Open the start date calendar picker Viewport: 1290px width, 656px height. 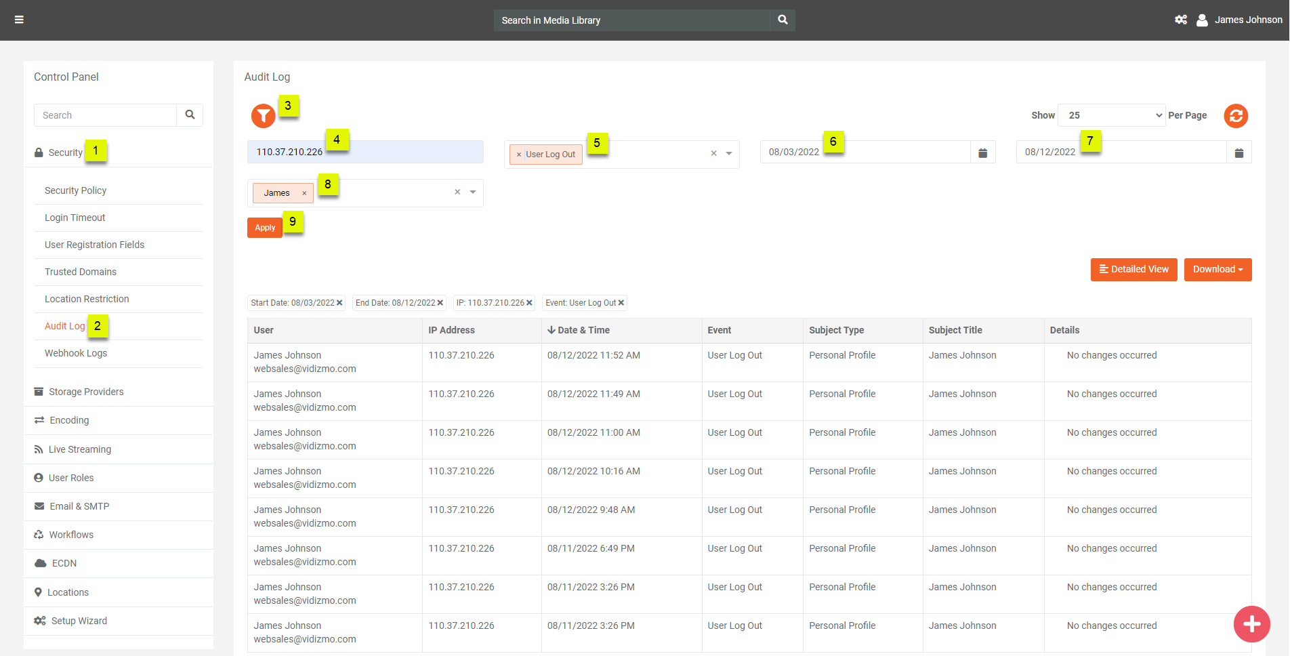pos(982,152)
